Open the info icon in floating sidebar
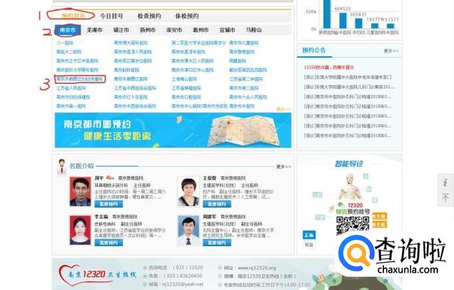Screen dimensions: 454x290 point(445,183)
